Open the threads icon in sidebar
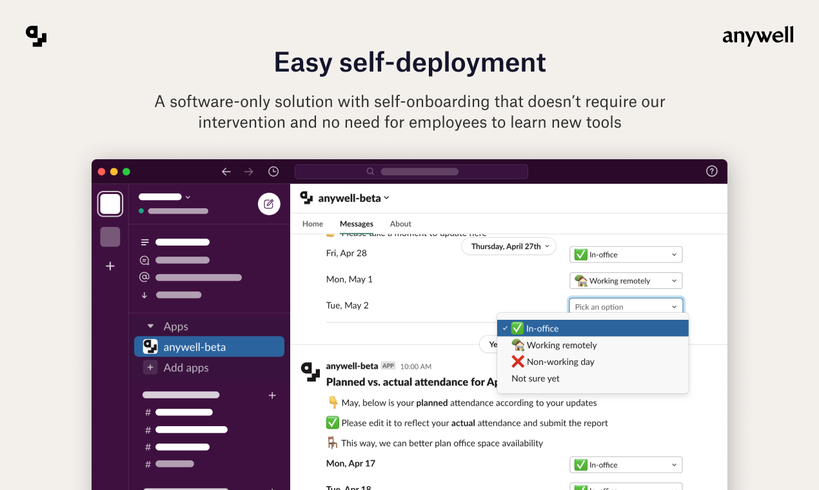This screenshot has height=490, width=819. point(144,242)
